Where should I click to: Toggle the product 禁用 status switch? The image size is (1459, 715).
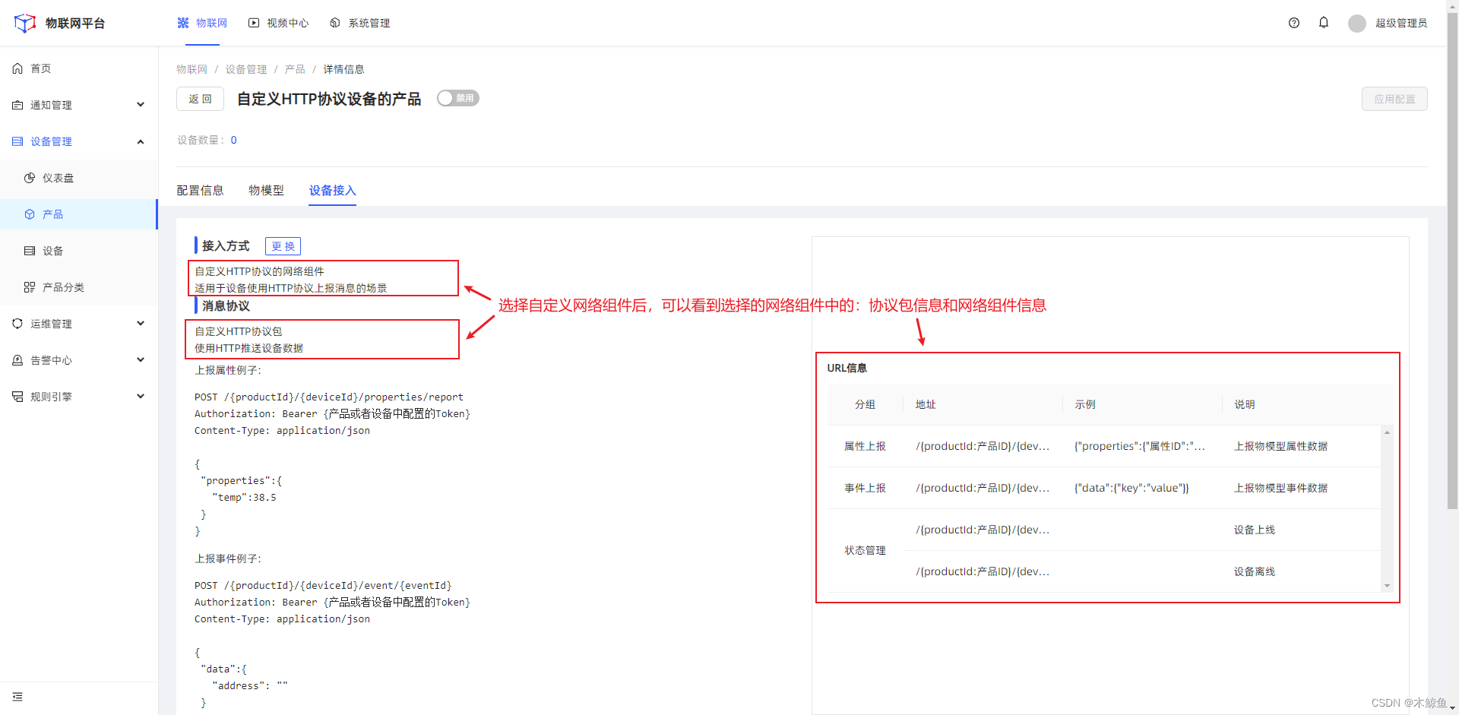(x=457, y=98)
